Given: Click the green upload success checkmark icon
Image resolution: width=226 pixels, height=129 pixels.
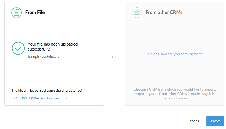Looking at the screenshot, I should pyautogui.click(x=18, y=48).
